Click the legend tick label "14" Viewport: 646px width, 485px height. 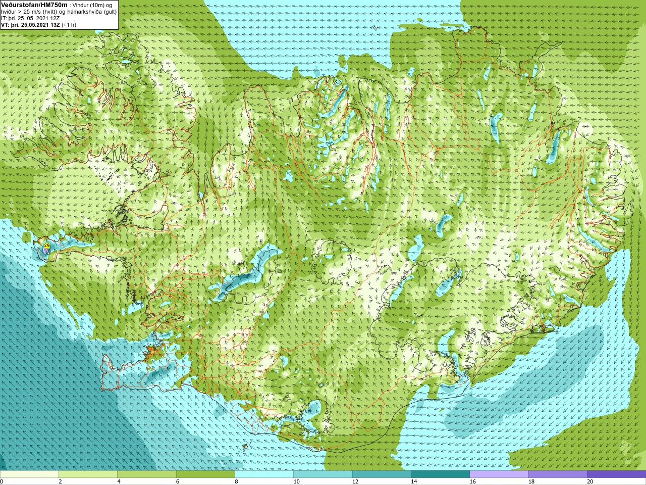[x=414, y=481]
